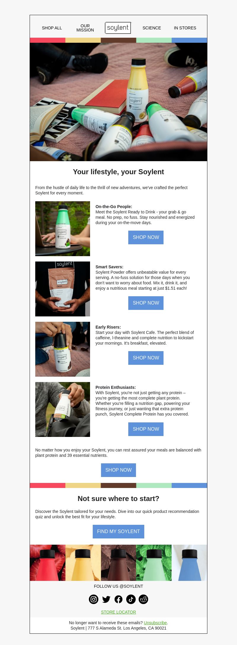This screenshot has height=645, width=237.
Task: Open Soylent's Reddit icon
Action: tap(143, 599)
